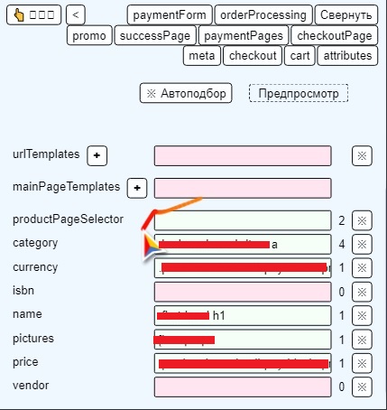The image size is (387, 410).
Task: Add a new mainPageTemplates entry
Action: [137, 188]
